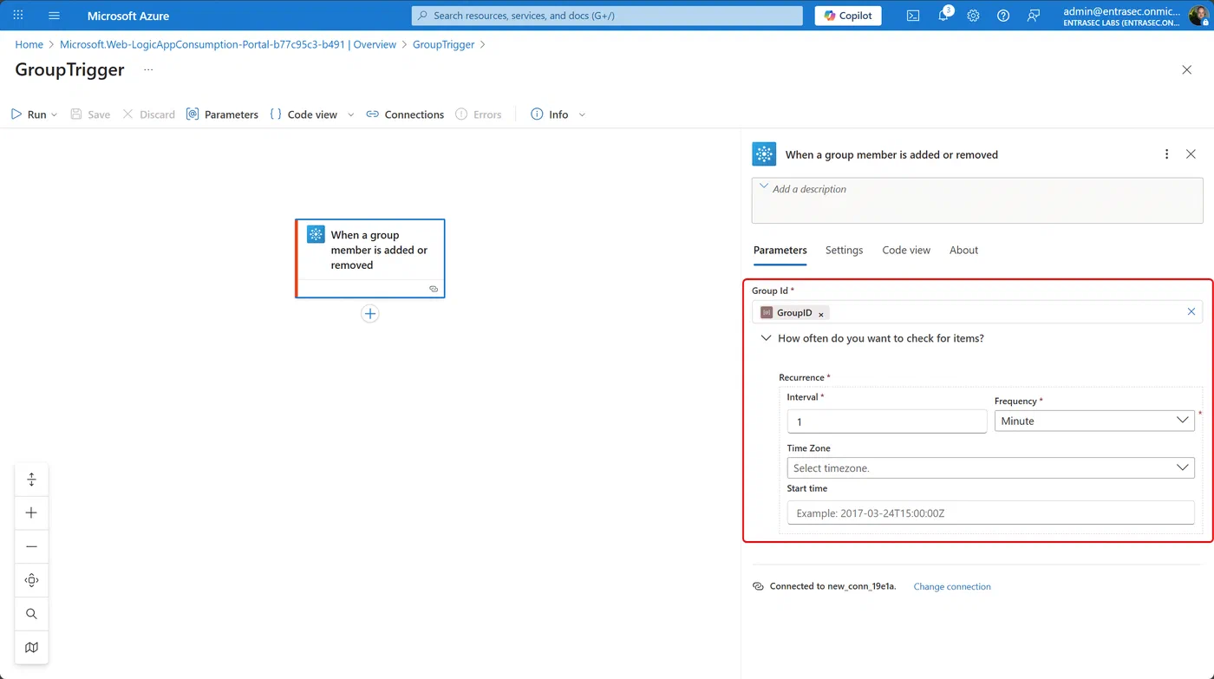Image resolution: width=1214 pixels, height=679 pixels.
Task: Open Connections in the toolbar
Action: pos(405,114)
